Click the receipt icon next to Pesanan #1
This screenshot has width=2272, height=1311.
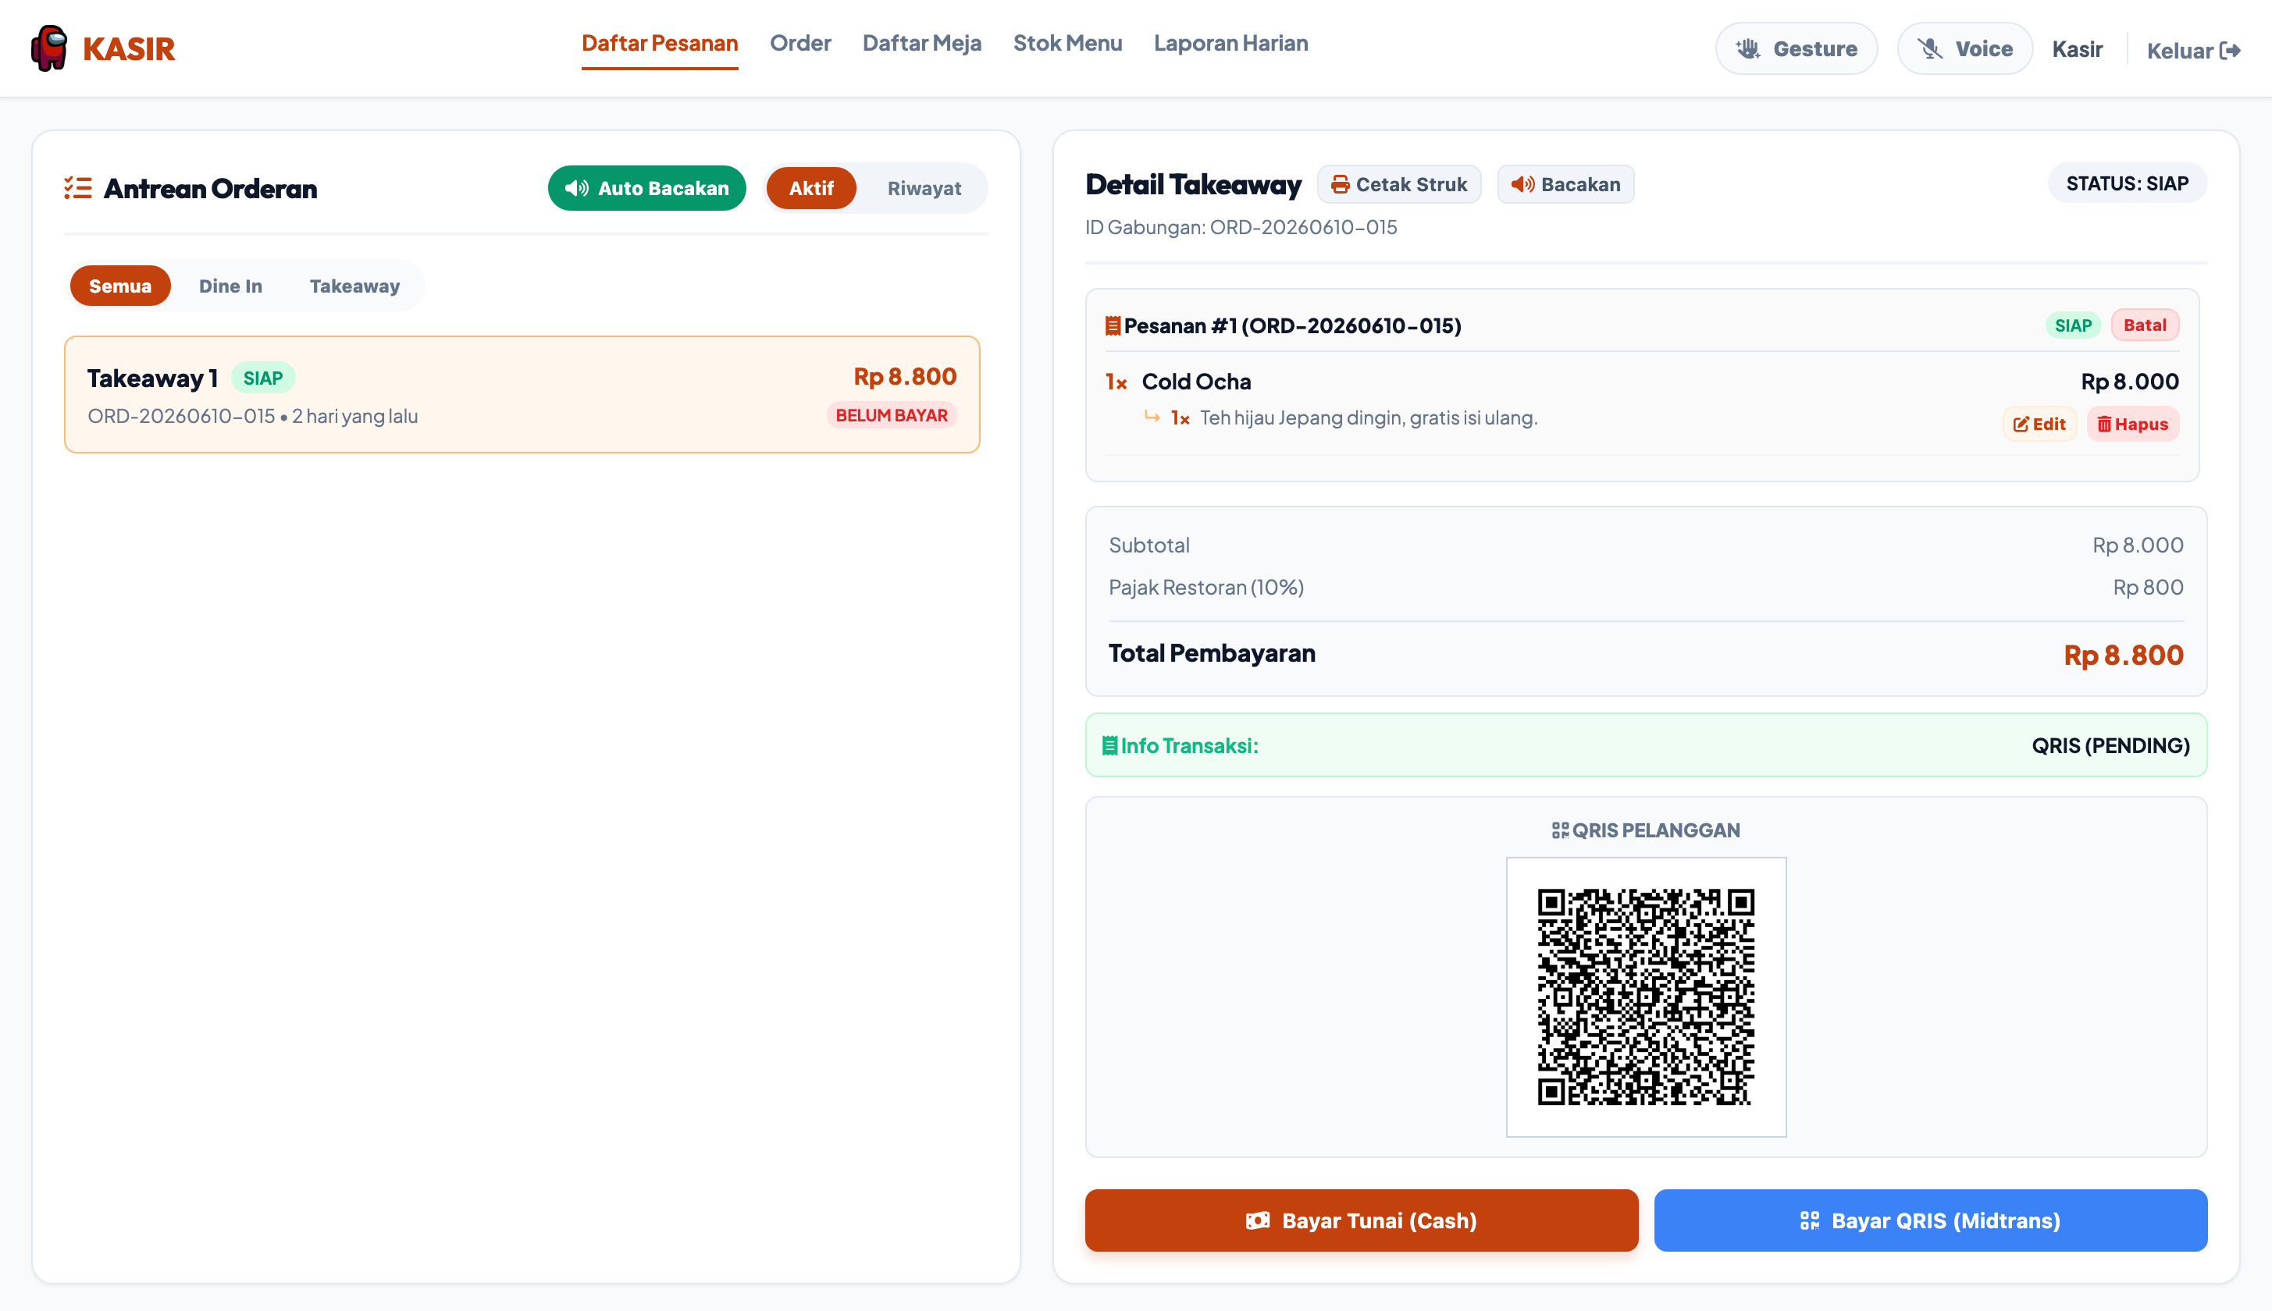click(1113, 326)
